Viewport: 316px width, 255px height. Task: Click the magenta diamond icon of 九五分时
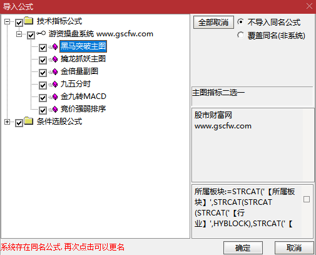click(55, 84)
